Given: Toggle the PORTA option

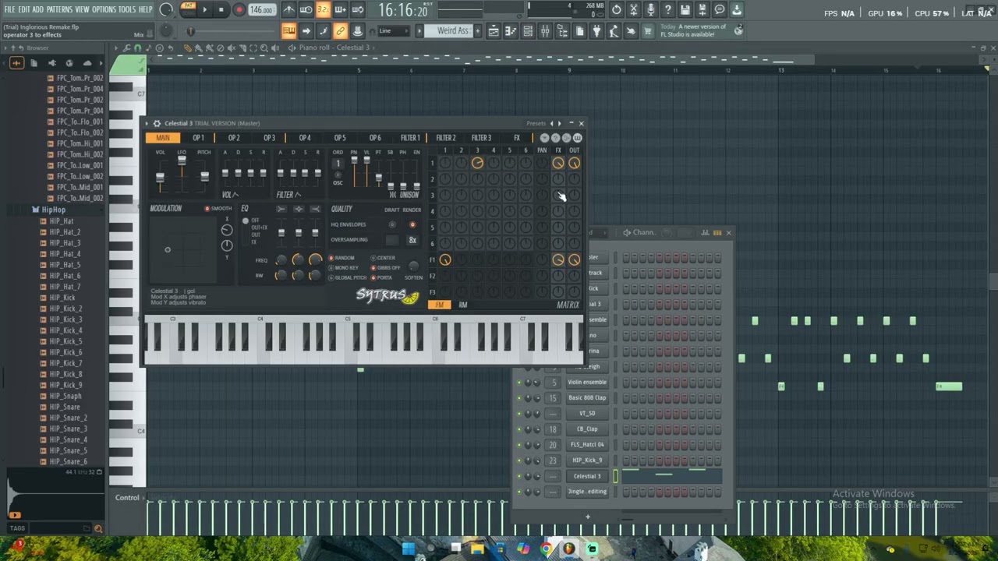Looking at the screenshot, I should (x=381, y=277).
